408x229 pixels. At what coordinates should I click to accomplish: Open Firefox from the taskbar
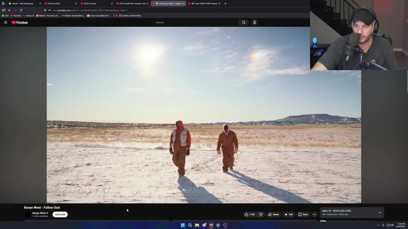211,225
